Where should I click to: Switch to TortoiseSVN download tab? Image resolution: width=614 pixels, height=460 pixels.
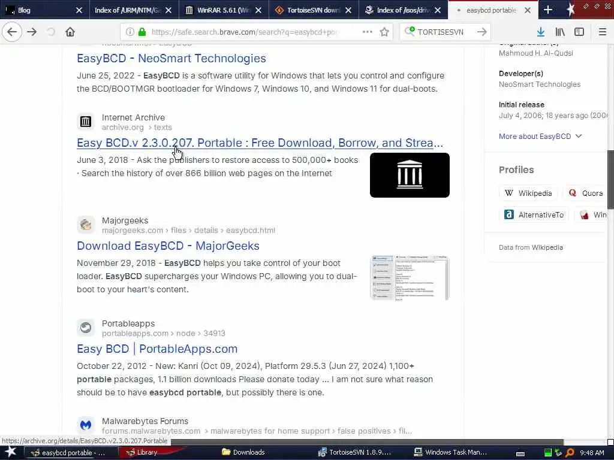[314, 10]
